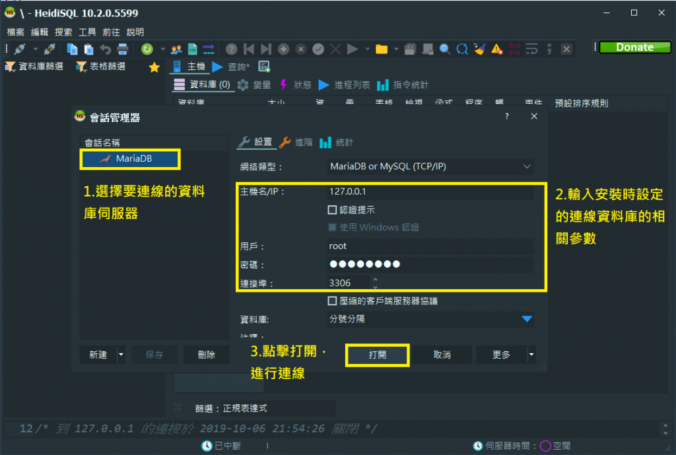The height and width of the screenshot is (455, 676).
Task: Click the yellow open-folder icon
Action: (x=382, y=49)
